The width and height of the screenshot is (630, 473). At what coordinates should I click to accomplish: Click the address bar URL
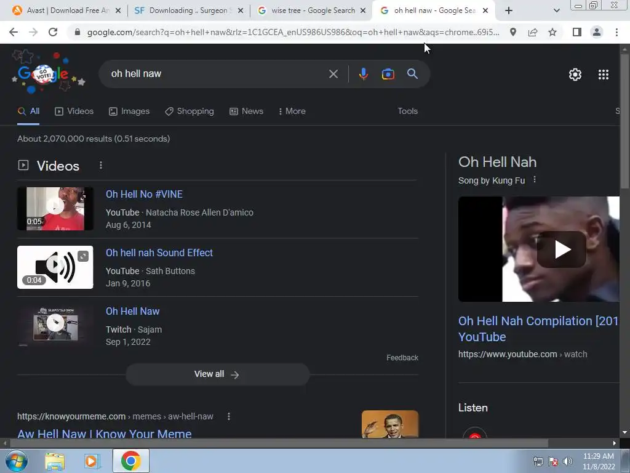[x=293, y=32]
